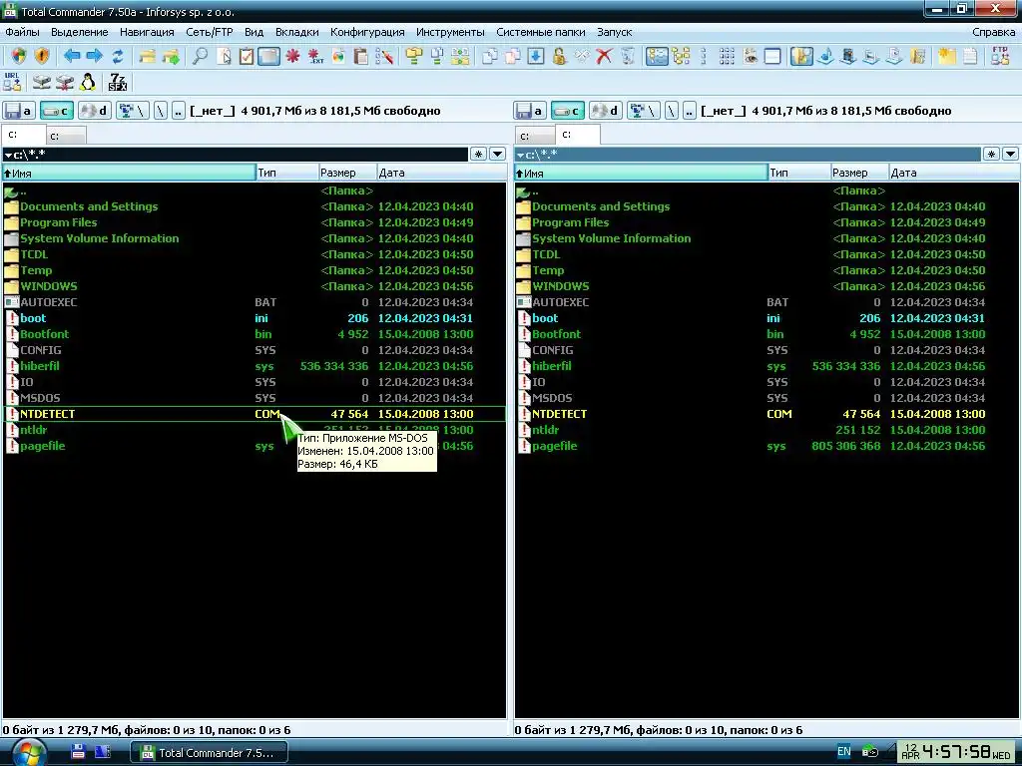Open the Инструменты menu
The height and width of the screenshot is (766, 1022).
[x=450, y=32]
